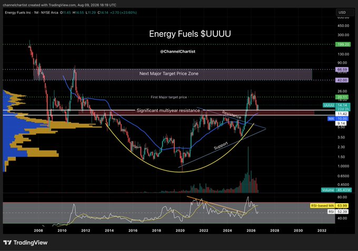This screenshot has width=358, height=251.
Task: Click the 1.50 price axis tick
Action: point(341,157)
